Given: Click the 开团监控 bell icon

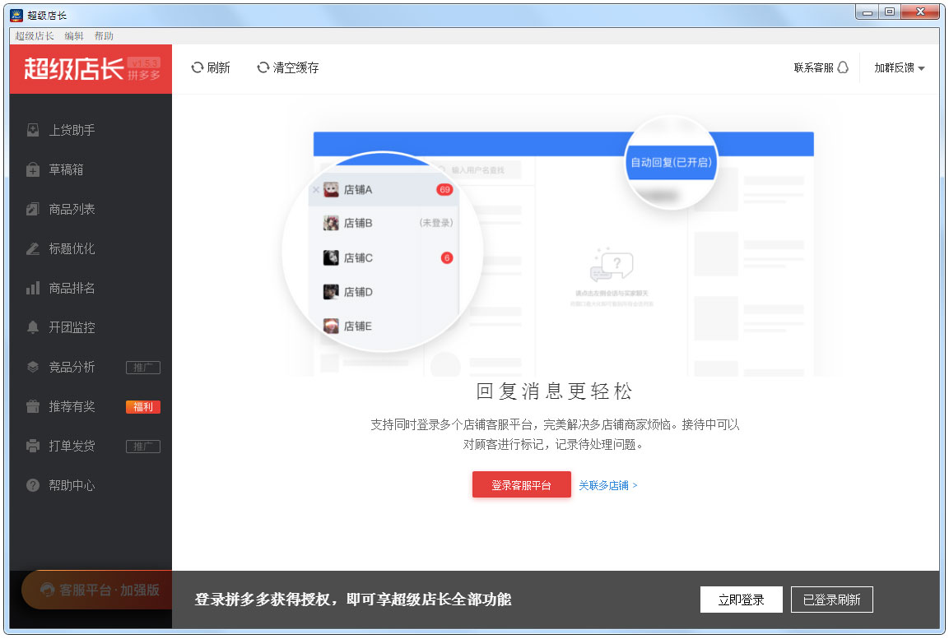Looking at the screenshot, I should tap(33, 327).
